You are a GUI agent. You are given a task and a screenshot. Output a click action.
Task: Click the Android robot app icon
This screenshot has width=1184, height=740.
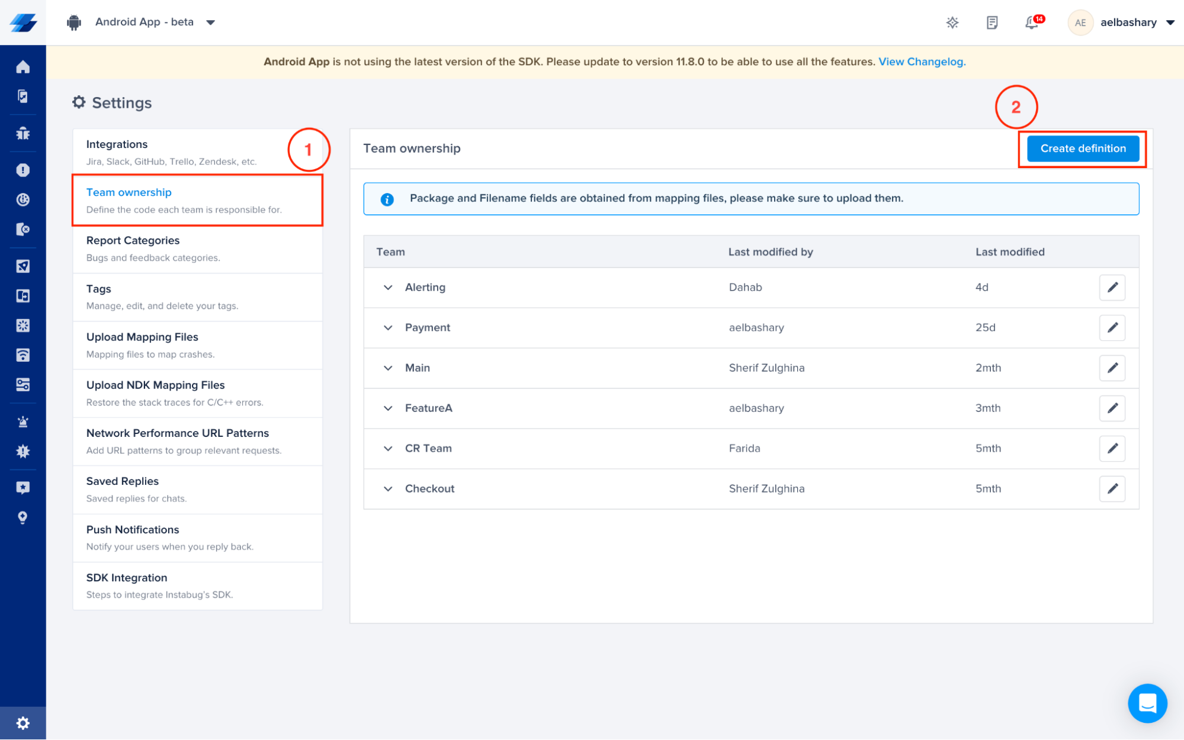74,22
